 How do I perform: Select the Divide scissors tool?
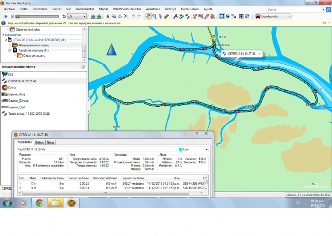coord(213,16)
